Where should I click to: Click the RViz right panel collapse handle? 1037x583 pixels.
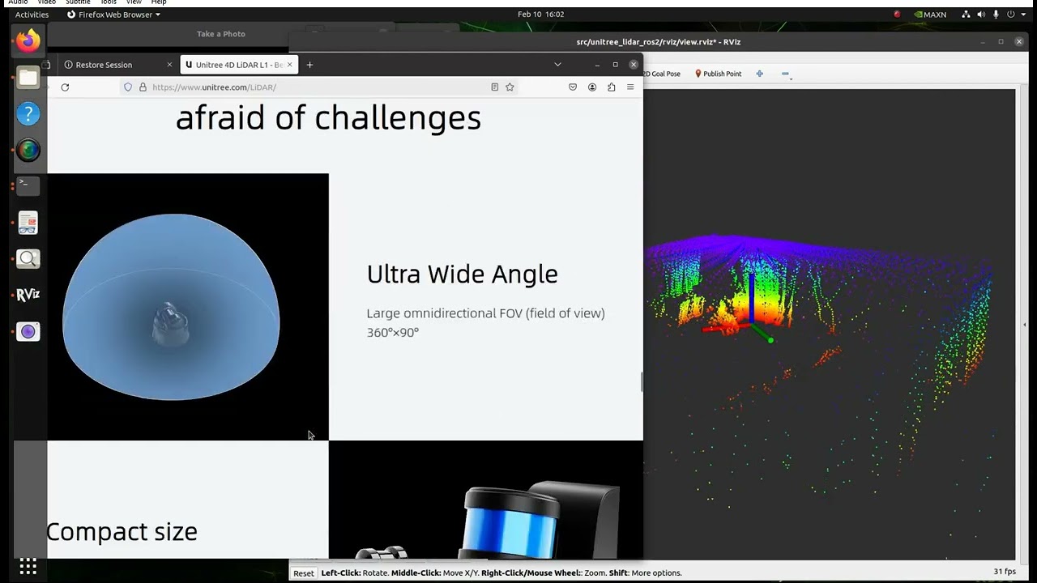point(1026,325)
